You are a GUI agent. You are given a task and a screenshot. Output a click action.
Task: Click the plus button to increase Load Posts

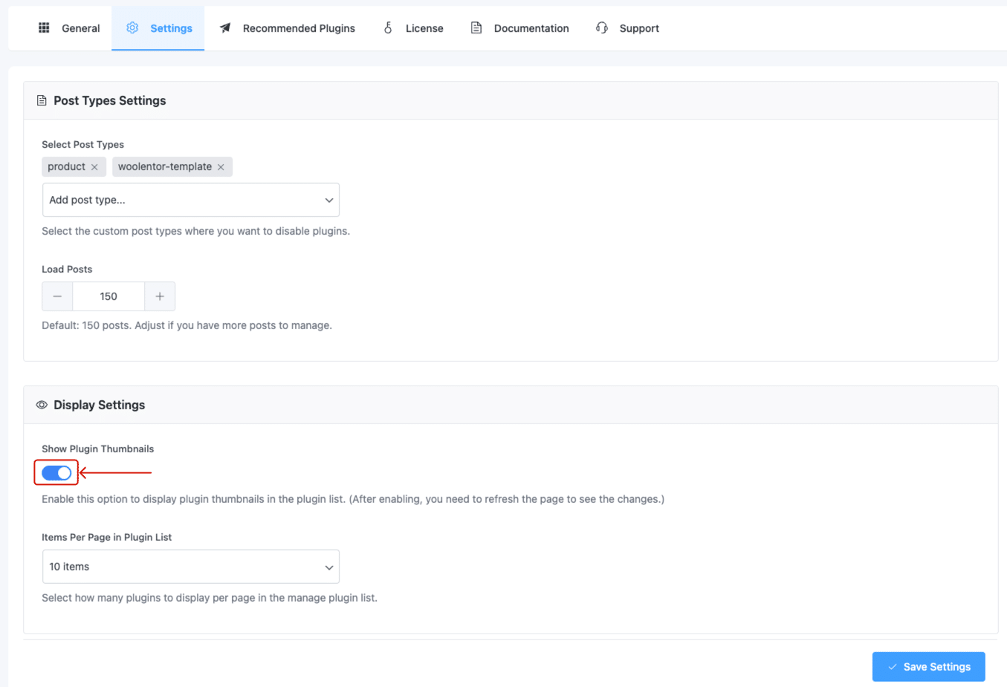[x=160, y=296]
